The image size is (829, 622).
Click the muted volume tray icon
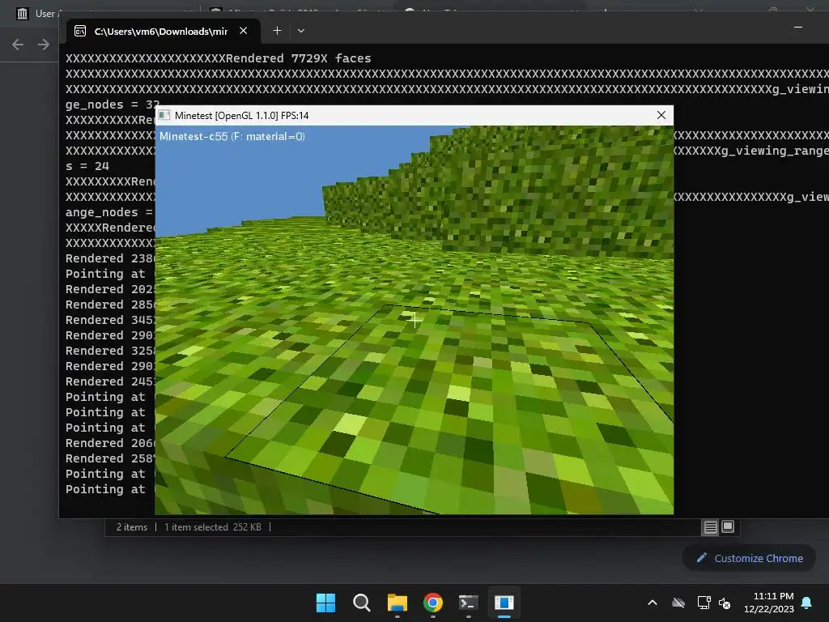725,603
